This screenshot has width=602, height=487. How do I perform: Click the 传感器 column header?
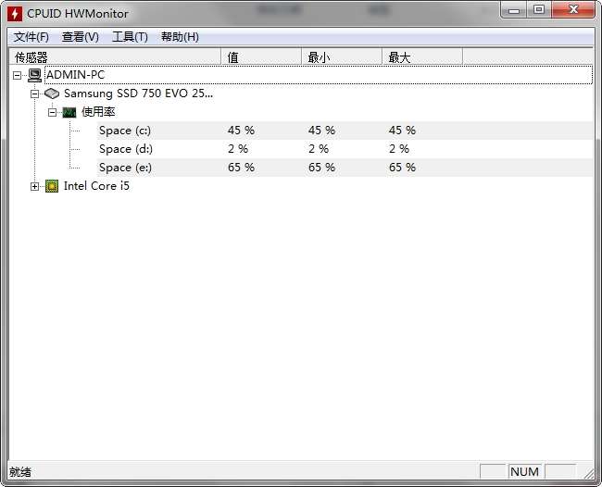point(115,56)
